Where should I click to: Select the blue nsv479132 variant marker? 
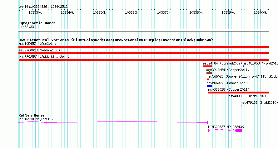[241, 106]
